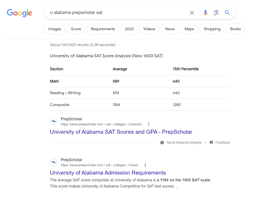Open University of Alabama Admission Requirements link

pos(108,173)
